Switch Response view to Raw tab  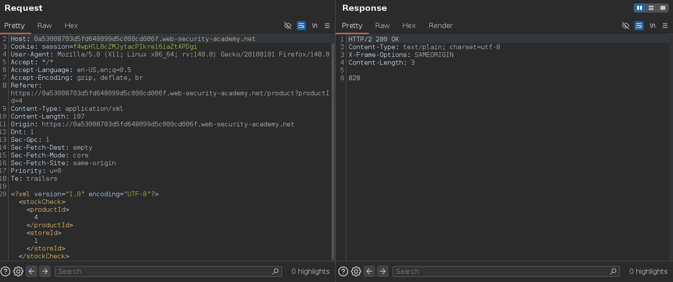tap(382, 25)
